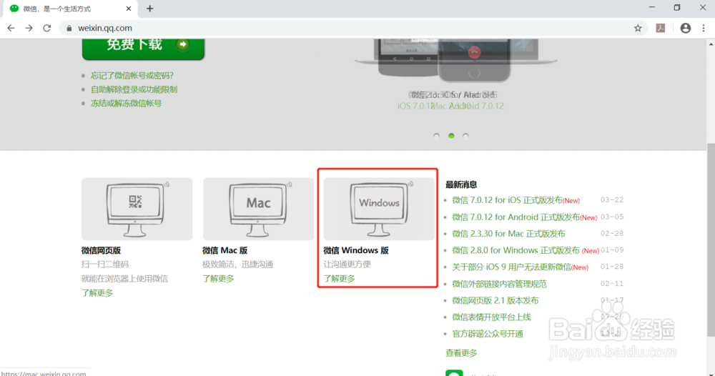
Task: Click 了解更多 under 微信 Mac 版
Action: click(x=218, y=279)
